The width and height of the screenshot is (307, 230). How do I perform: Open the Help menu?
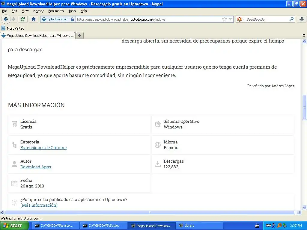pos(84,11)
